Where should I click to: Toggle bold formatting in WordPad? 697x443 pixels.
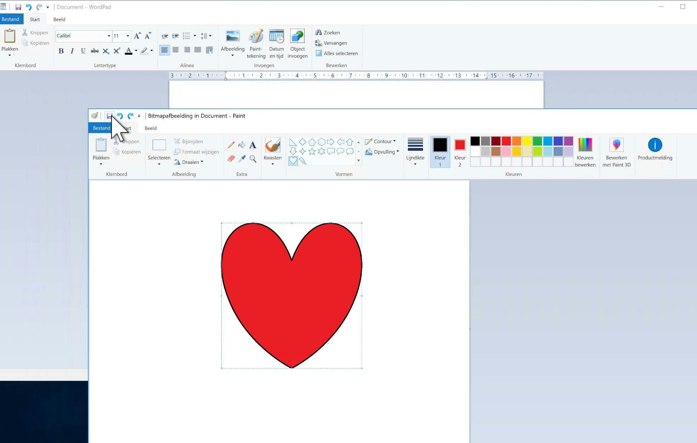(x=61, y=51)
